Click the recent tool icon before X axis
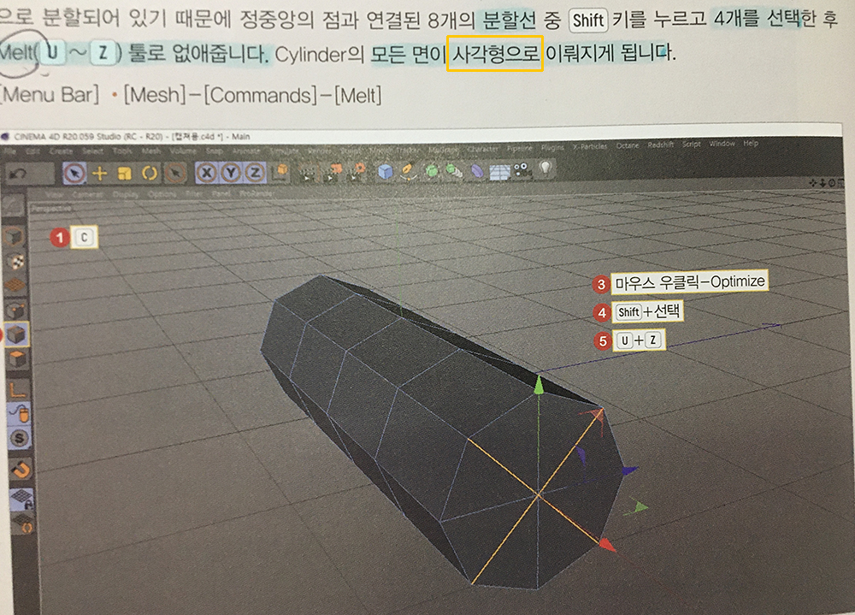The image size is (855, 615). click(x=175, y=174)
